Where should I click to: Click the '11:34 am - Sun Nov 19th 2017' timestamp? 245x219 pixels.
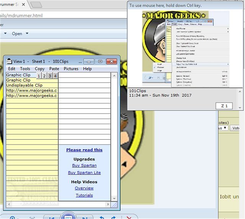[x=160, y=95]
